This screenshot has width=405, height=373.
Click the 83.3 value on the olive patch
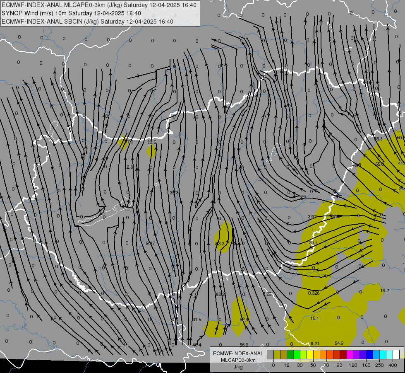tap(220, 244)
